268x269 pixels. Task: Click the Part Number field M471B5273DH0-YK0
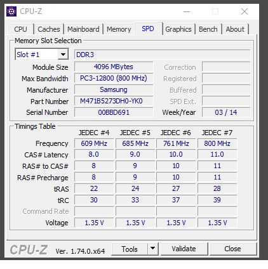tap(114, 101)
